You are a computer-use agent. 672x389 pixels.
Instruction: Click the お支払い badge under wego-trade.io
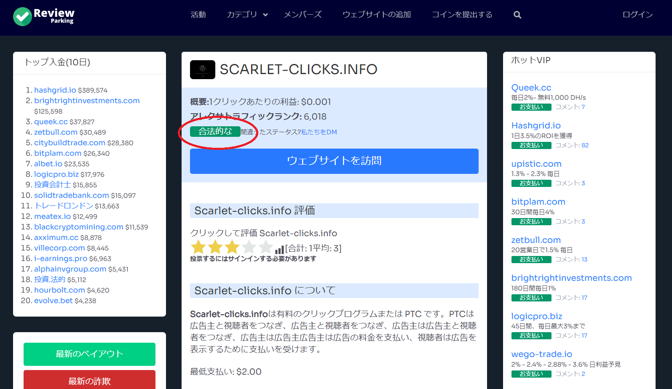pyautogui.click(x=531, y=374)
